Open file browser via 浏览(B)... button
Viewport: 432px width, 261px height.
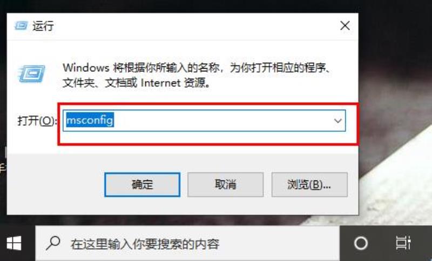pyautogui.click(x=309, y=185)
